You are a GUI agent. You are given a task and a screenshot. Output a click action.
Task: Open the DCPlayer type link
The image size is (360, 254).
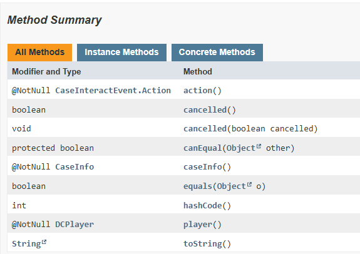75,224
